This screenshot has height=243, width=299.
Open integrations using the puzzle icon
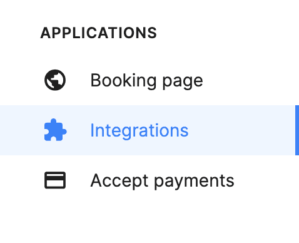56,130
